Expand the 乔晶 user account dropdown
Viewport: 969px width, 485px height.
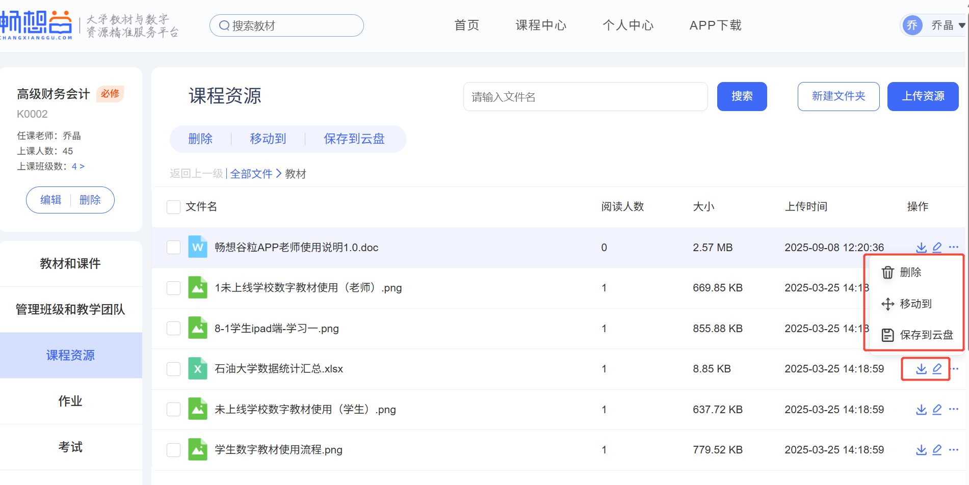(x=961, y=25)
